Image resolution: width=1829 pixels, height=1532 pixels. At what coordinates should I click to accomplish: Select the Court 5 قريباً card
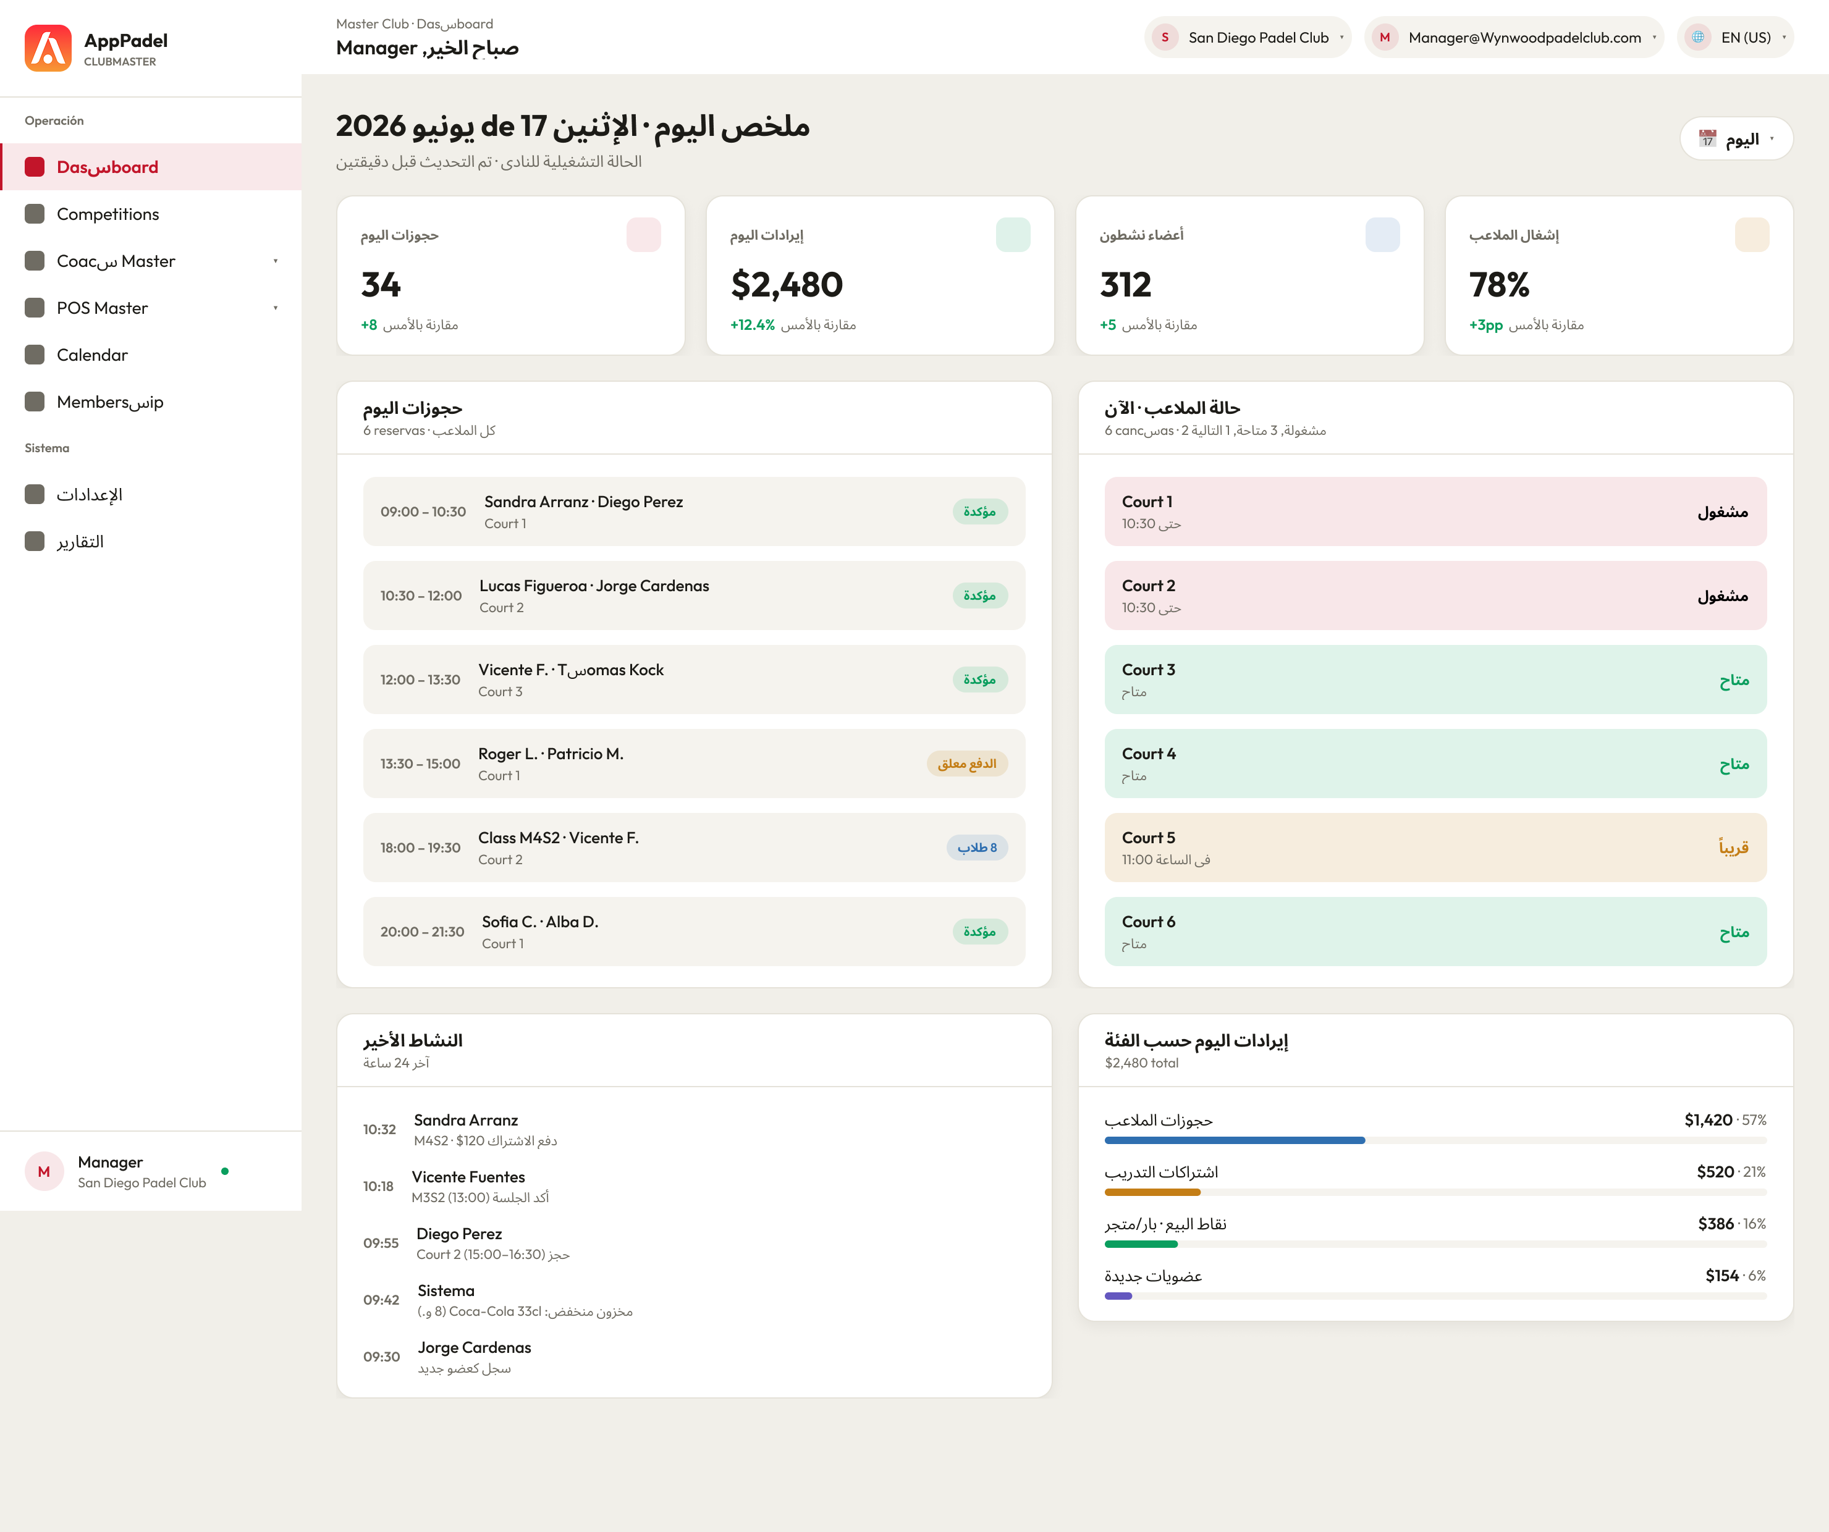1435,848
